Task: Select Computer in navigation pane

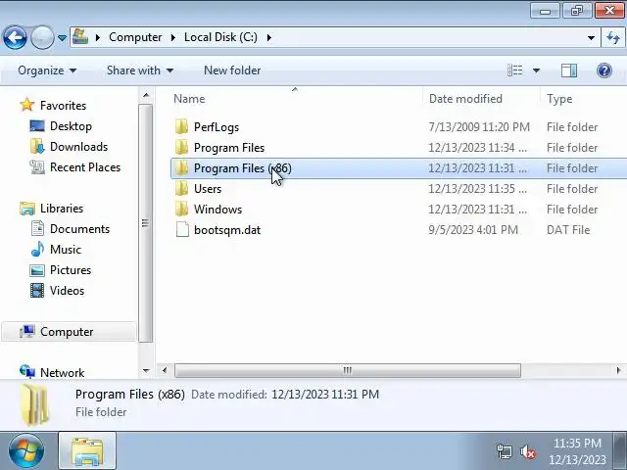Action: (67, 332)
